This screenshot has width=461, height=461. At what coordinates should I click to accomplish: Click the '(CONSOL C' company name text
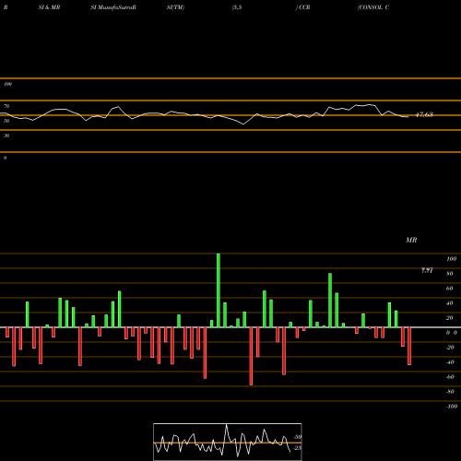[x=373, y=7]
